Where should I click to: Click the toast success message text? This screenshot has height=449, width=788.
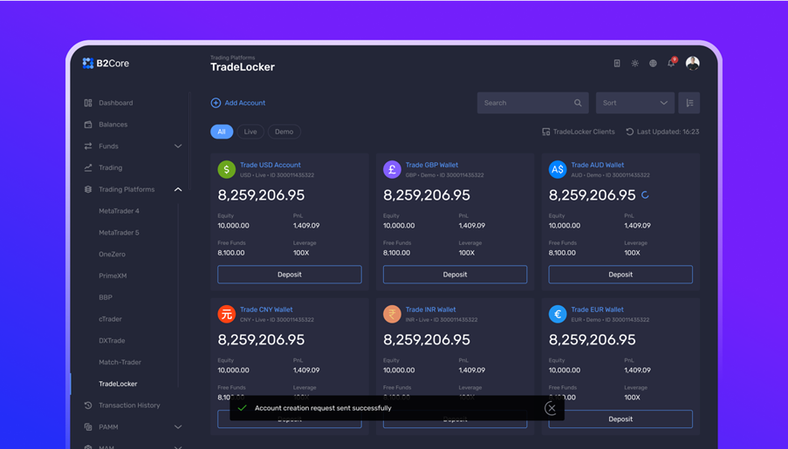(323, 408)
